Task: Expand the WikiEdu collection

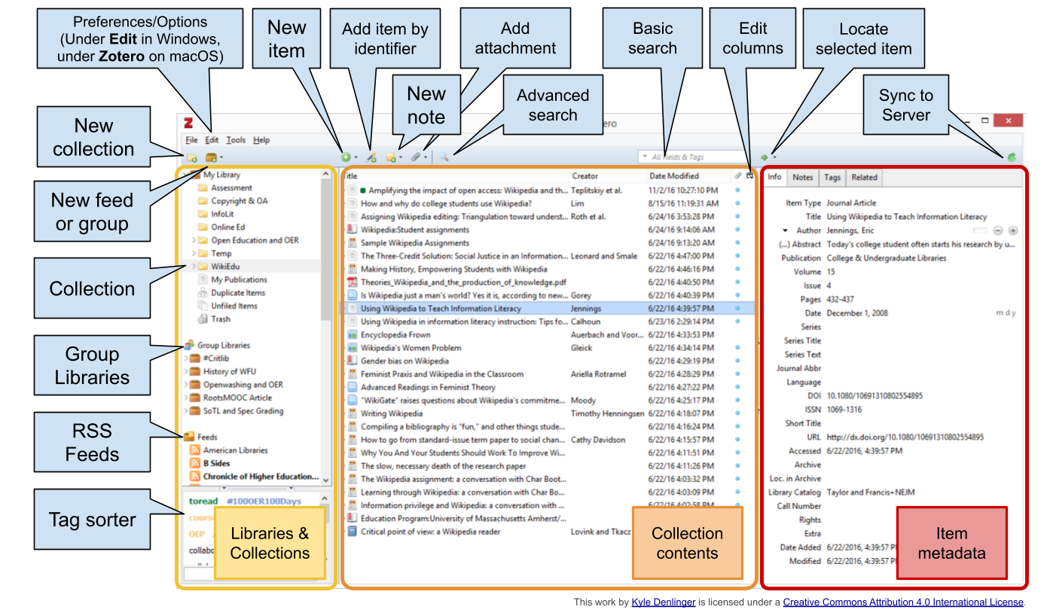Action: pos(194,267)
